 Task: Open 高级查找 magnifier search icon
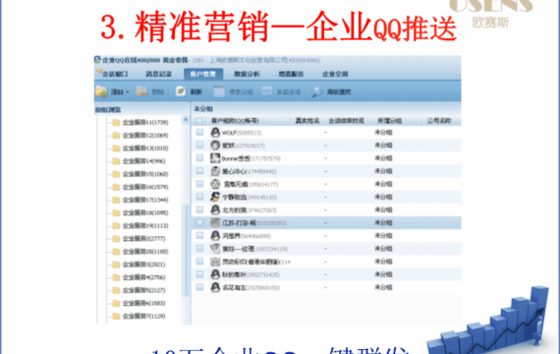click(316, 91)
